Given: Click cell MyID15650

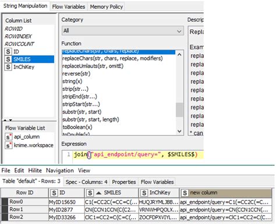Looking at the screenshot, I should pos(66,202).
